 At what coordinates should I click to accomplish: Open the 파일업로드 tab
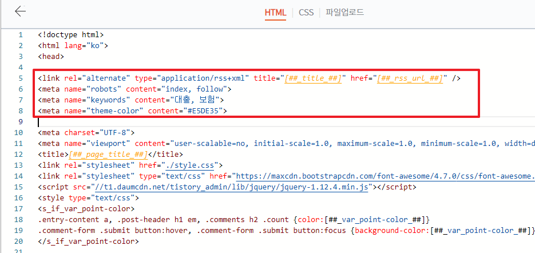[x=344, y=13]
